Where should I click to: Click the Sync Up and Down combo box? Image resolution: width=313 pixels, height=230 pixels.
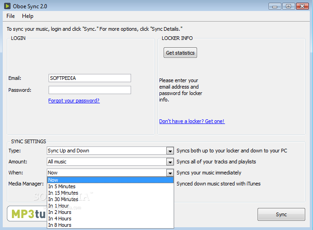coord(110,151)
